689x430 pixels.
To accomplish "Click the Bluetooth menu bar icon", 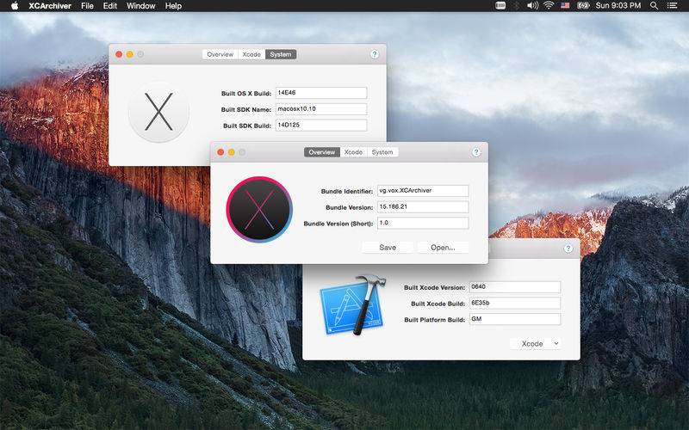I will tap(516, 6).
